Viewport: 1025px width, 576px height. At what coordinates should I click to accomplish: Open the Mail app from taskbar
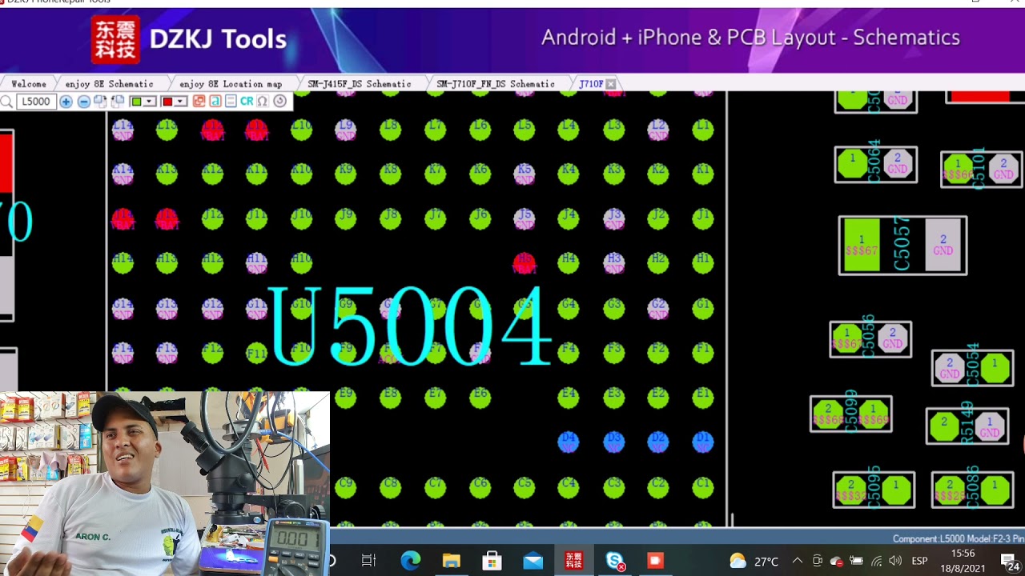[x=533, y=561]
